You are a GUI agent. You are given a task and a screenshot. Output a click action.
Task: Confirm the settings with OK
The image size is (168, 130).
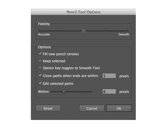pos(119,108)
